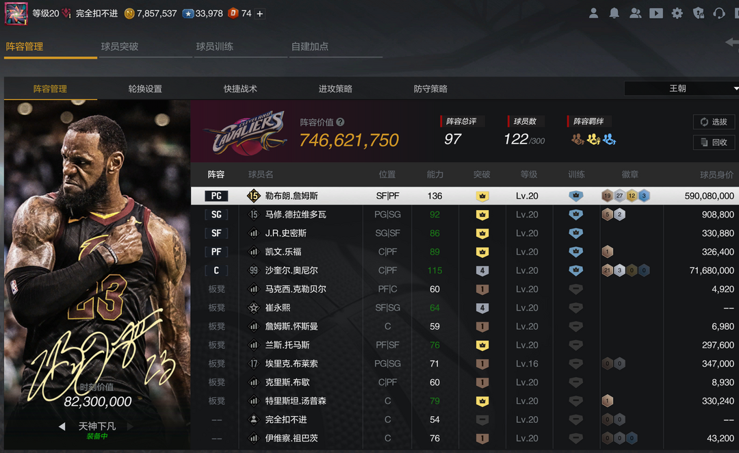Sort the list by 球员身价 column
The image size is (739, 453).
pos(716,174)
